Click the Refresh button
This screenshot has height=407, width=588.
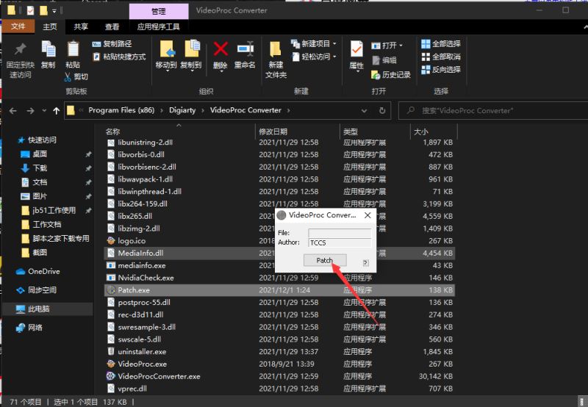[382, 110]
